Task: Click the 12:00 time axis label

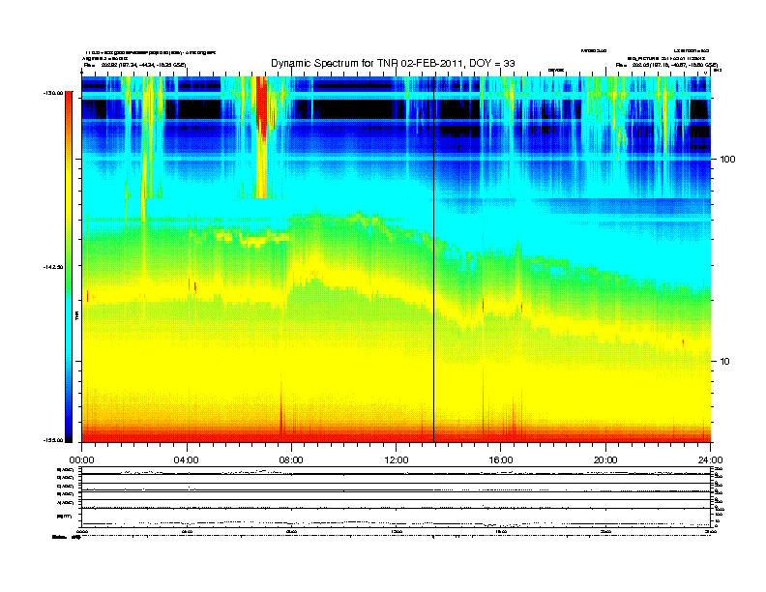Action: tap(397, 460)
